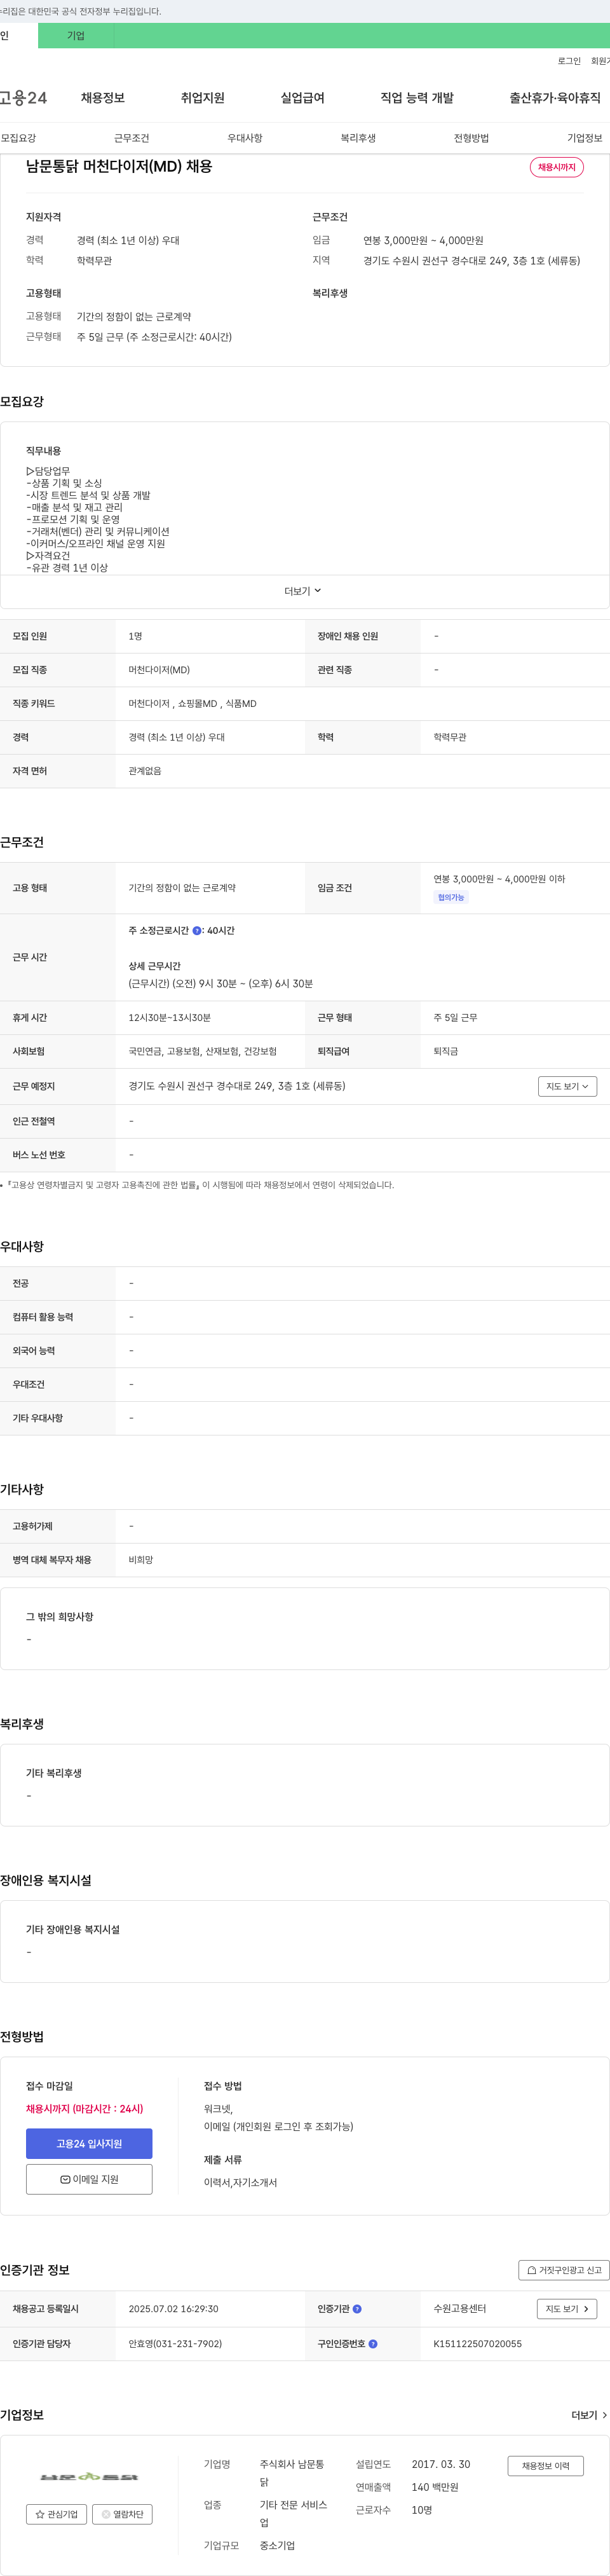Screen dimensions: 610x2576
Task: Switch to the 기업 tab
Action: (x=76, y=36)
